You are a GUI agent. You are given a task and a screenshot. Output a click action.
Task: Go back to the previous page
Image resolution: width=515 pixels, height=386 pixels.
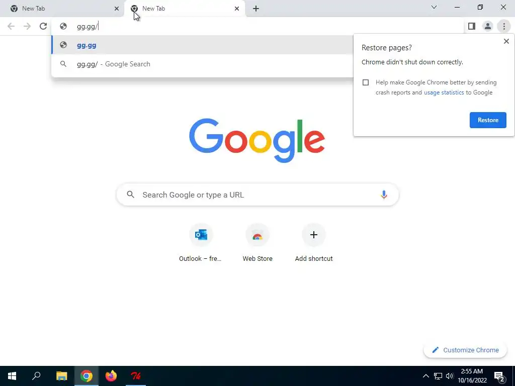click(x=11, y=26)
